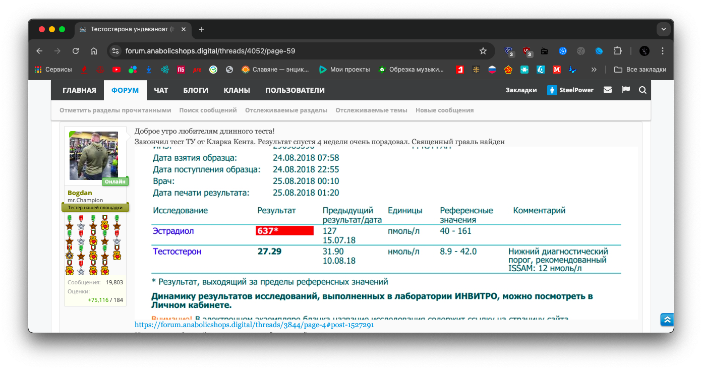The width and height of the screenshot is (702, 370).
Task: Click the browser address bar URL
Action: click(212, 51)
